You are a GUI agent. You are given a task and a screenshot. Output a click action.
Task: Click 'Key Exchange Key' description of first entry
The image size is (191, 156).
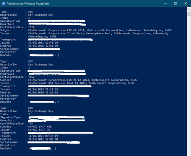[x=40, y=15]
